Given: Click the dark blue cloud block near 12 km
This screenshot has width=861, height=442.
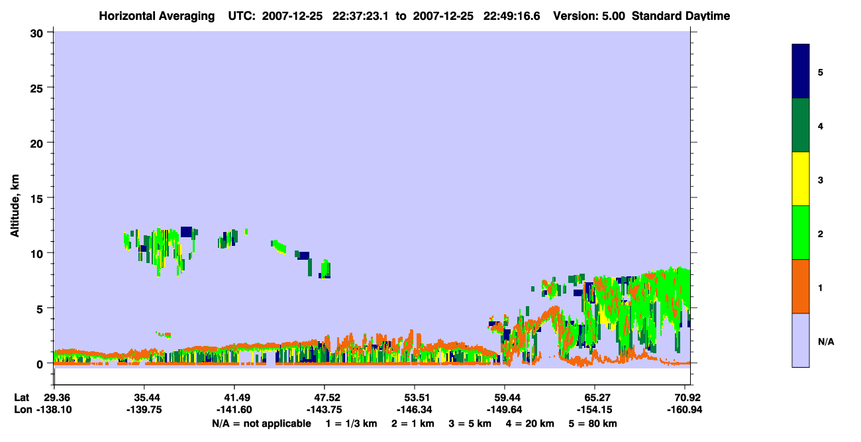Looking at the screenshot, I should click(x=186, y=232).
